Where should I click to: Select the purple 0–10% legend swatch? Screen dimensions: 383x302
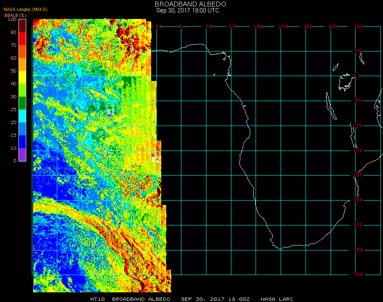(22, 155)
